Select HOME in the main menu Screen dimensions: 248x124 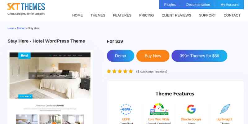click(77, 15)
